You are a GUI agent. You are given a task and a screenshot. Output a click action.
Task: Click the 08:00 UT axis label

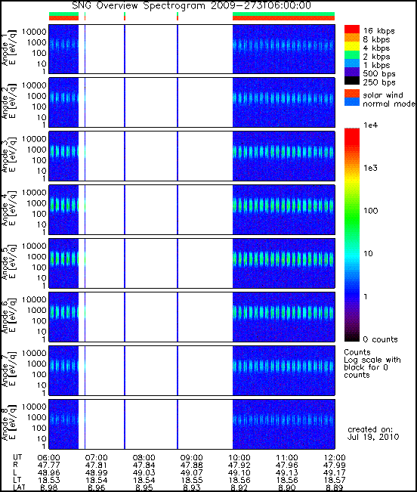click(144, 457)
